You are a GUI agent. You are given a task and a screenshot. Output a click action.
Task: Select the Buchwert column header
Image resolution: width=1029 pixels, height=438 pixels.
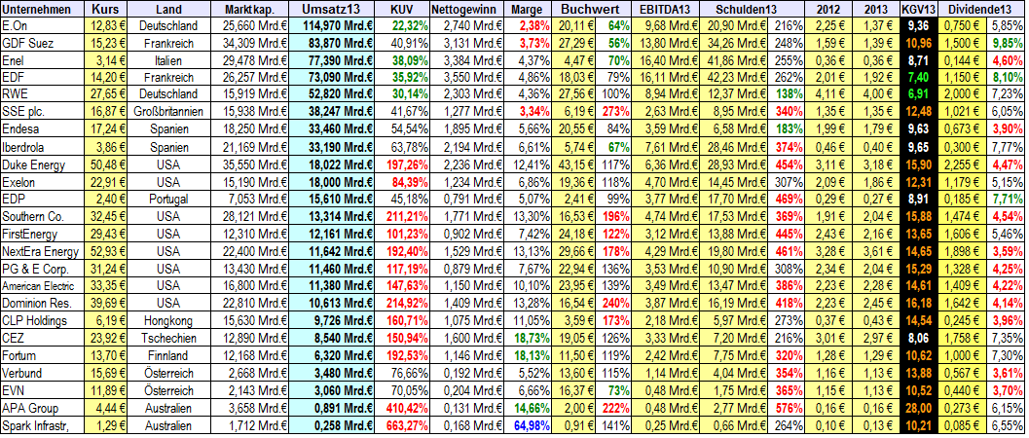(x=592, y=9)
